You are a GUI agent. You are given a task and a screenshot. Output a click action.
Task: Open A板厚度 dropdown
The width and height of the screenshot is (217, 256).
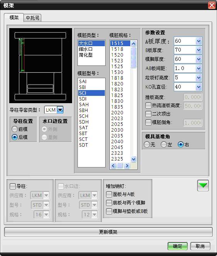(198, 41)
